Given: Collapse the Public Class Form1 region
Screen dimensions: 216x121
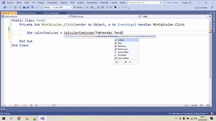Looking at the screenshot, I should [x=10, y=21].
